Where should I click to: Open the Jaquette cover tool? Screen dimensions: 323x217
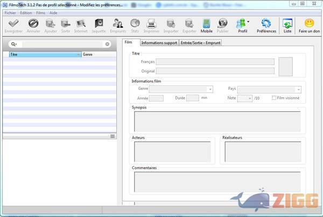click(x=99, y=24)
